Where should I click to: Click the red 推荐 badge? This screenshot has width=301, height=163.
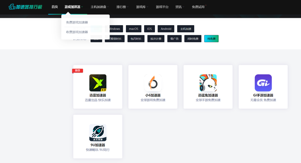pos(78,71)
